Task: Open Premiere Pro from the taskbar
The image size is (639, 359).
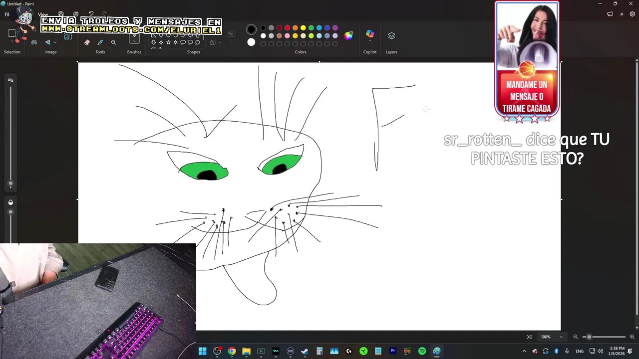Action: [392, 351]
